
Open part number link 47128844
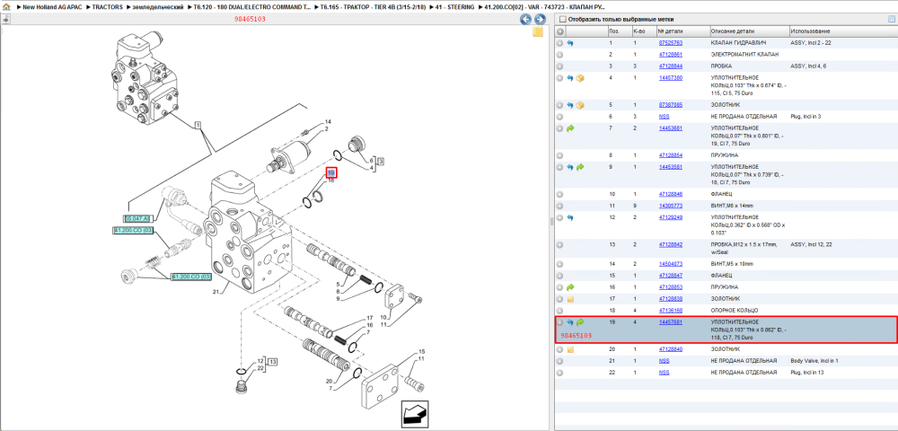[671, 66]
